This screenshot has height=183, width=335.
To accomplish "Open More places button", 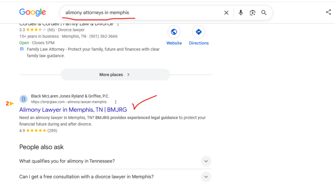I will click(115, 75).
